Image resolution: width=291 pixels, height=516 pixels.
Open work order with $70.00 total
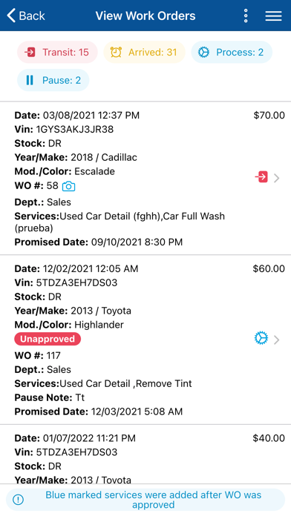tap(145, 178)
